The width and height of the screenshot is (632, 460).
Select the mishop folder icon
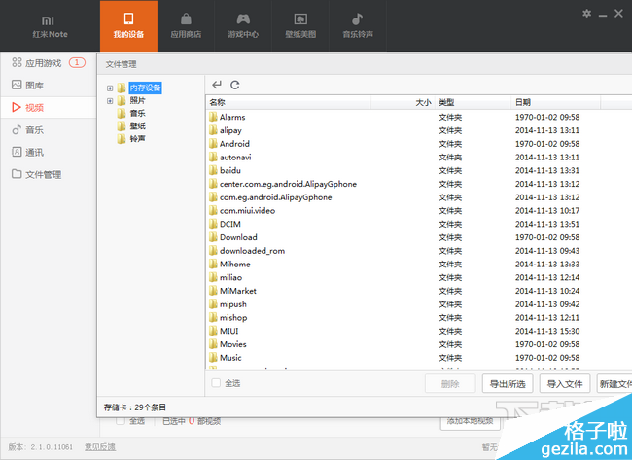213,317
